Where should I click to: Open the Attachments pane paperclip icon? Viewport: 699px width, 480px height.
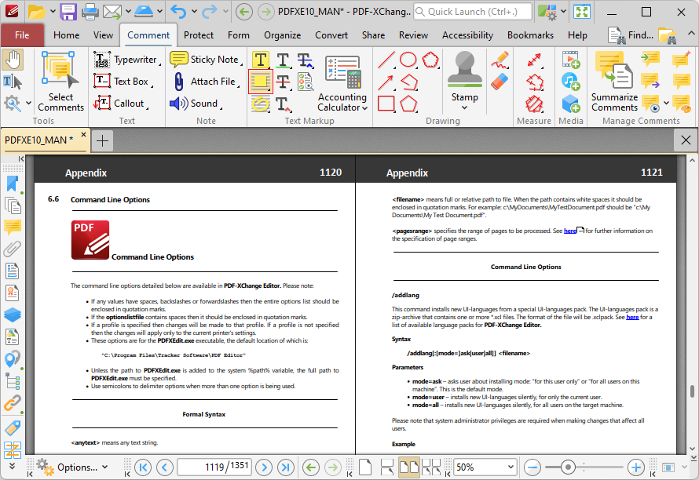[x=13, y=249]
